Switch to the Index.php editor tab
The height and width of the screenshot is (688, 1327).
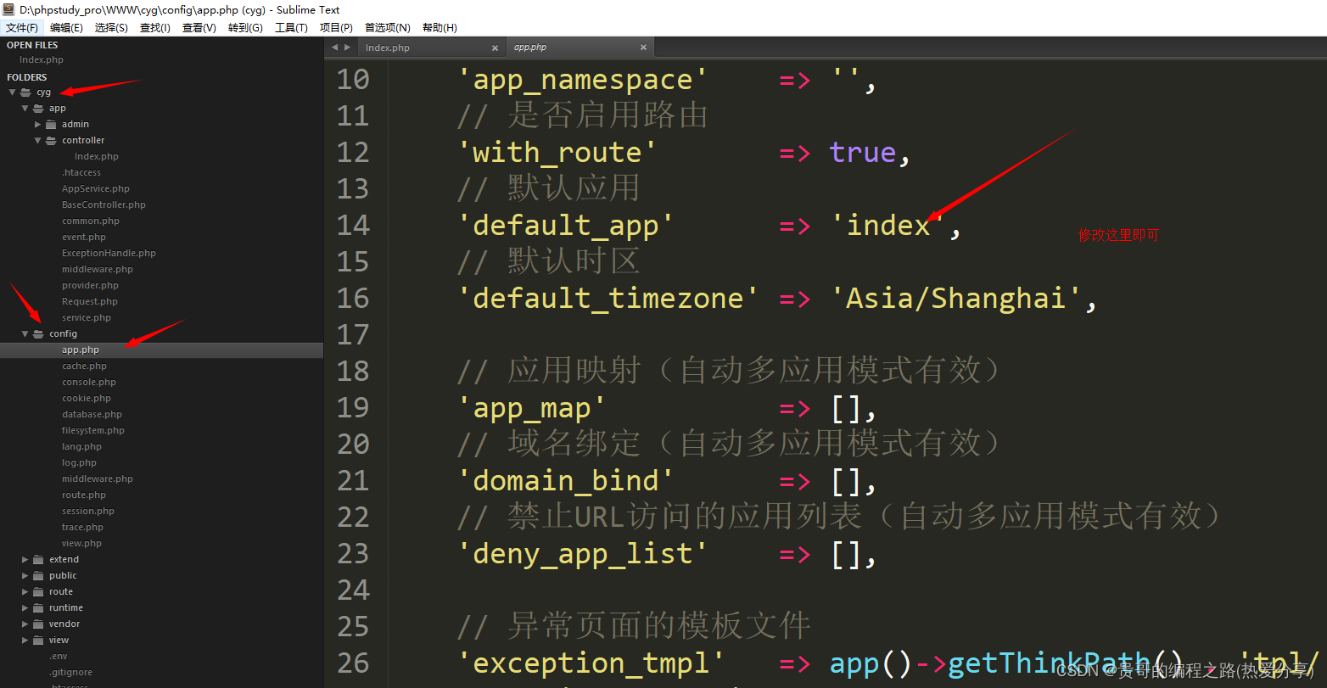[x=432, y=48]
